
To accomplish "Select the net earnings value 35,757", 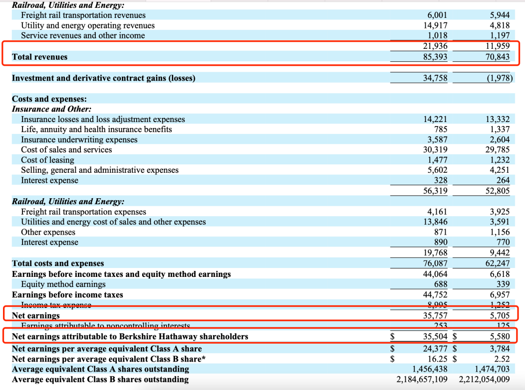I will click(435, 315).
